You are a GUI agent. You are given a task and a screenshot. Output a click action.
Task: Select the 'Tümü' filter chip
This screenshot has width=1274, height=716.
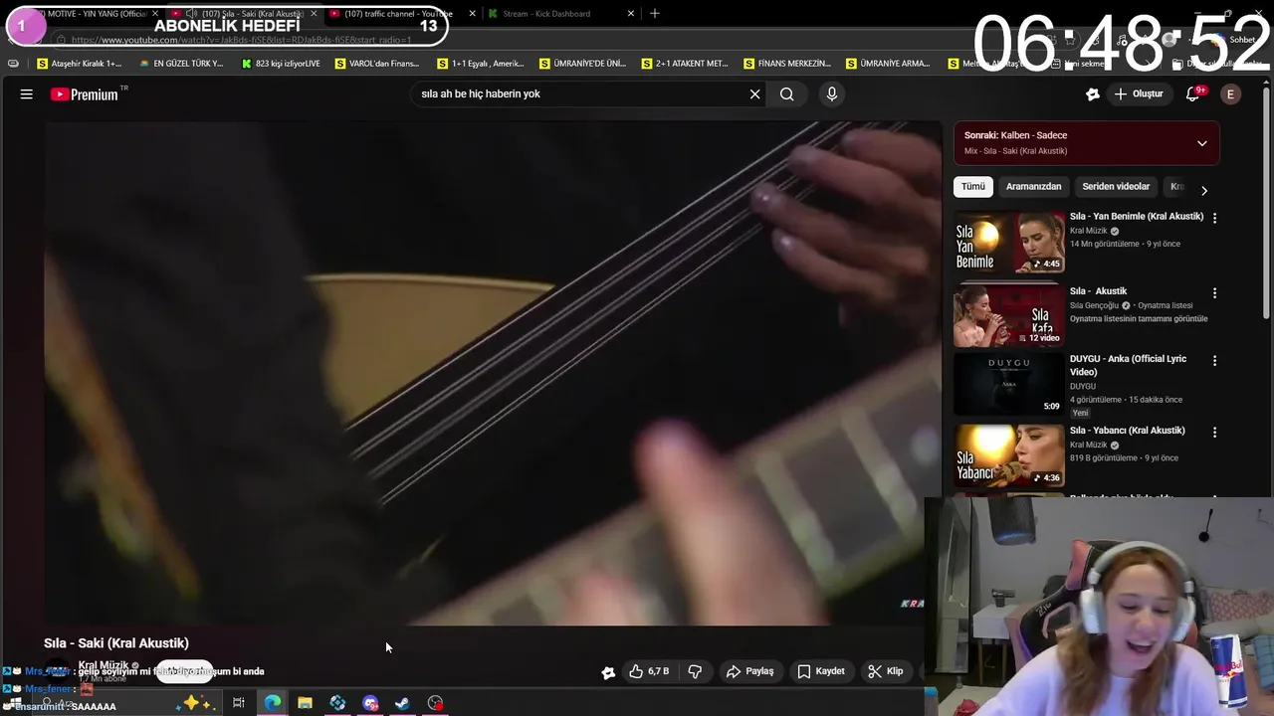(973, 186)
